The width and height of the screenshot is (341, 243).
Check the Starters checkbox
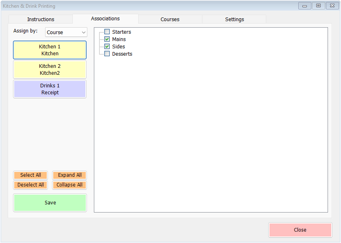[107, 32]
